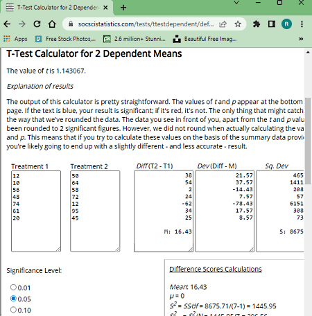Open the profile avatar R
Image resolution: width=312 pixels, height=316 pixels.
[x=286, y=24]
